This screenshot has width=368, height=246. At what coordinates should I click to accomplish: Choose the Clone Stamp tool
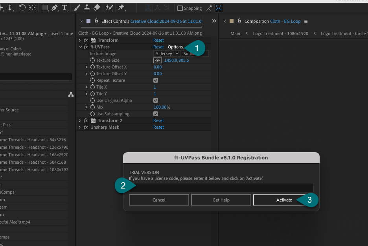pyautogui.click(x=87, y=8)
